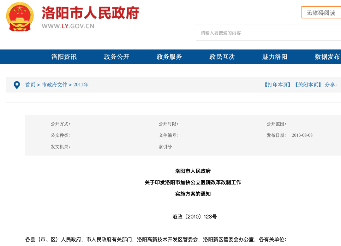
Task: Select 政务公开 in the navigation bar
Action: pyautogui.click(x=117, y=57)
